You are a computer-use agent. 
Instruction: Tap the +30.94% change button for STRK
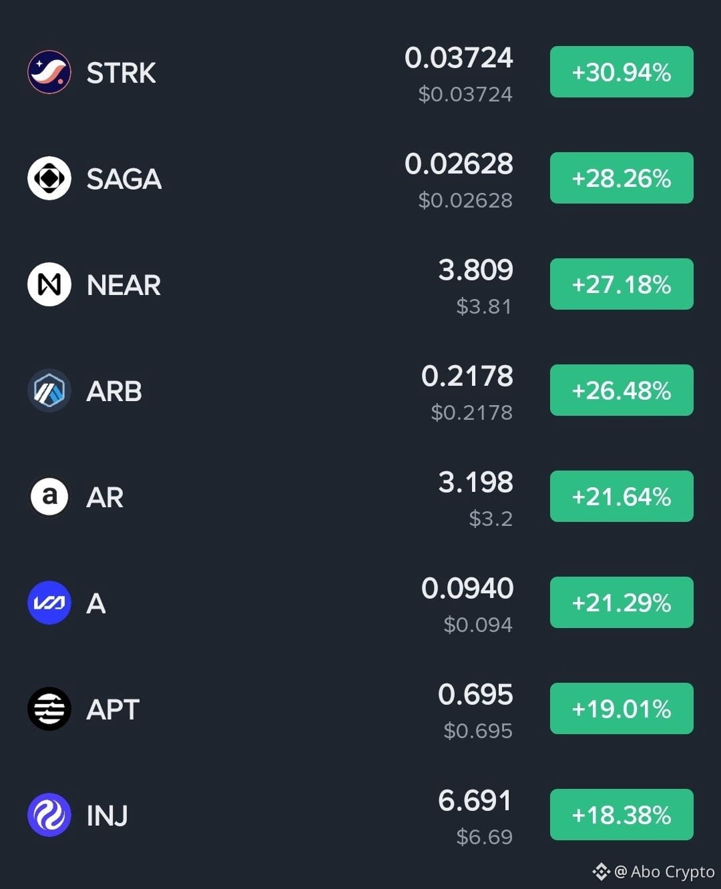point(622,72)
